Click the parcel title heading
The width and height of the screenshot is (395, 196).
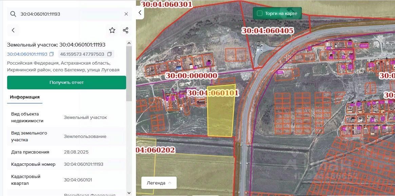56,44
